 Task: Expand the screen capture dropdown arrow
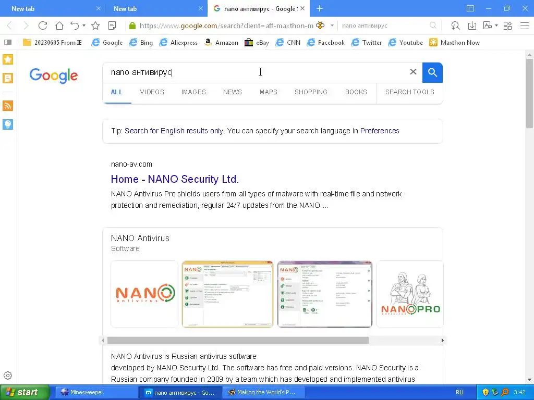point(496,26)
